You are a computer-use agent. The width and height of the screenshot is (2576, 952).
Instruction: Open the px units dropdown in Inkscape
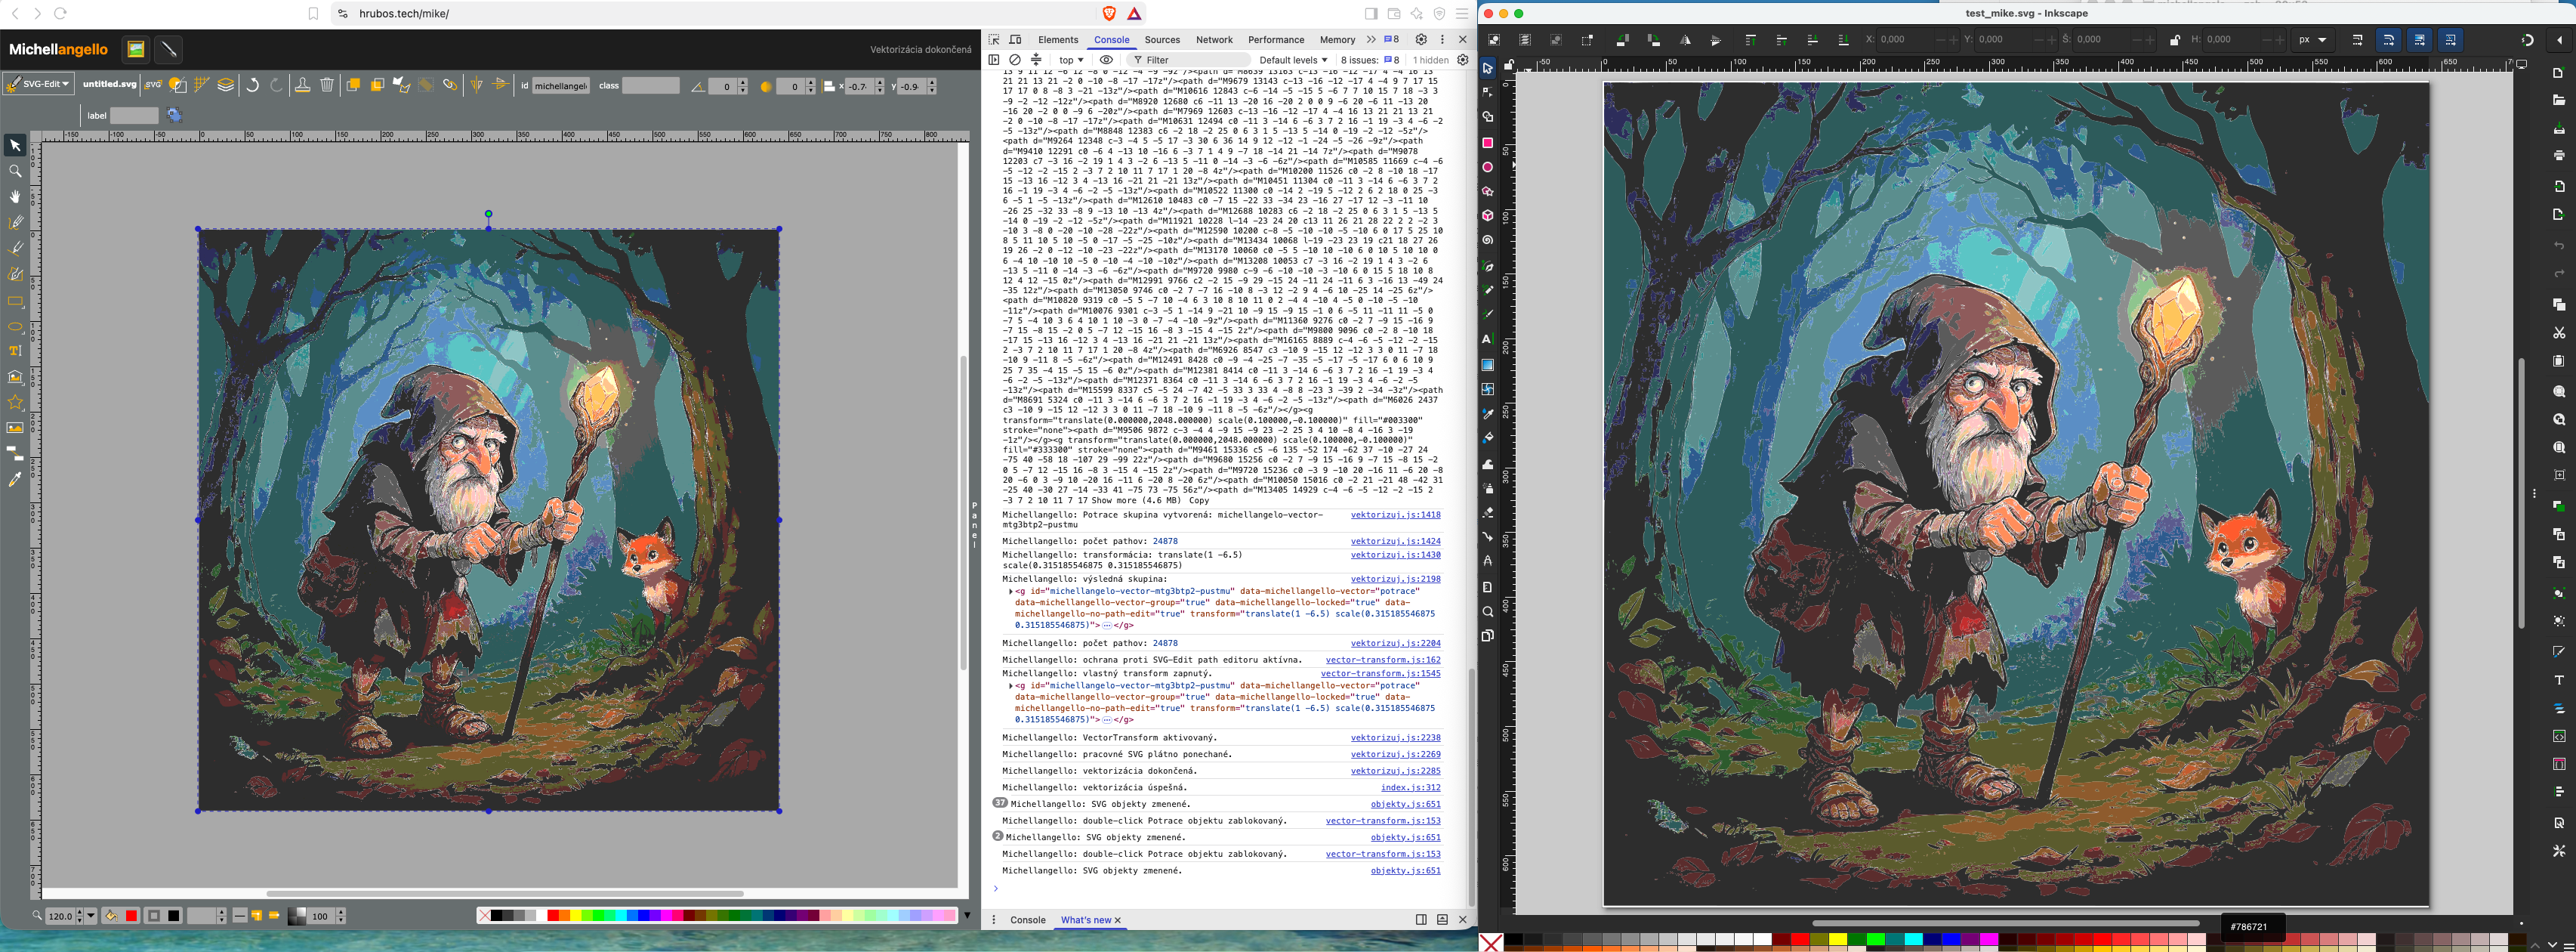[2312, 40]
